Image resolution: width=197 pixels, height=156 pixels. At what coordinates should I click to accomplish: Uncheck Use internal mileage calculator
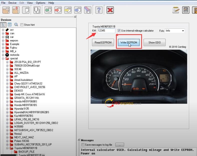click(x=119, y=30)
